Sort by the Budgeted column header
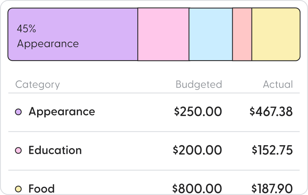The image size is (308, 195). tap(199, 84)
